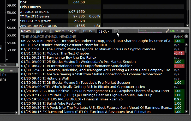Sort news by the RANK column header
Viewport: 191px width, 121px height.
pos(178,37)
